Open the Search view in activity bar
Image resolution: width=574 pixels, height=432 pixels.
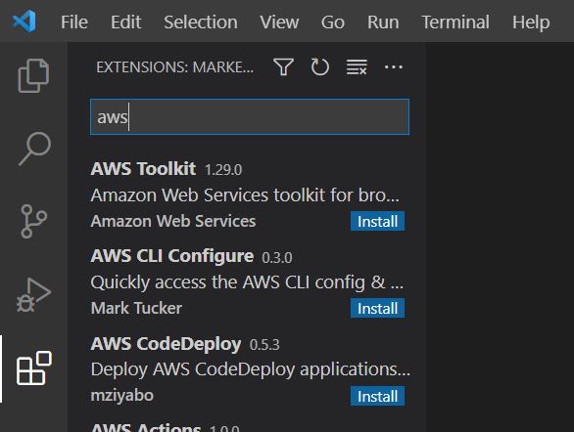click(x=34, y=149)
